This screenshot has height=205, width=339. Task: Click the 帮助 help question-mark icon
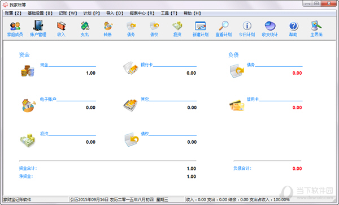click(293, 29)
